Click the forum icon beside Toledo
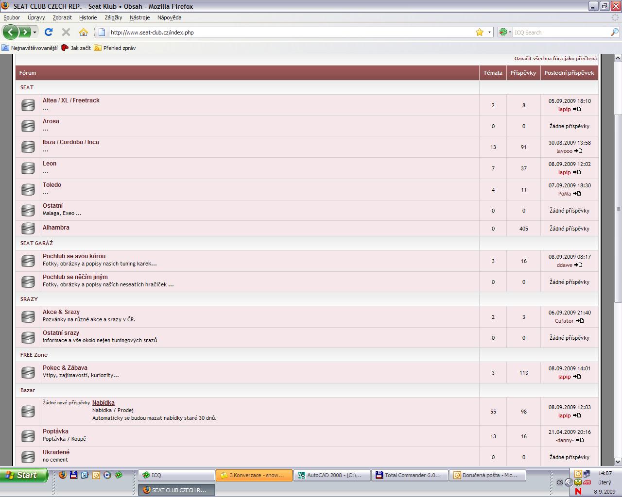 (28, 189)
